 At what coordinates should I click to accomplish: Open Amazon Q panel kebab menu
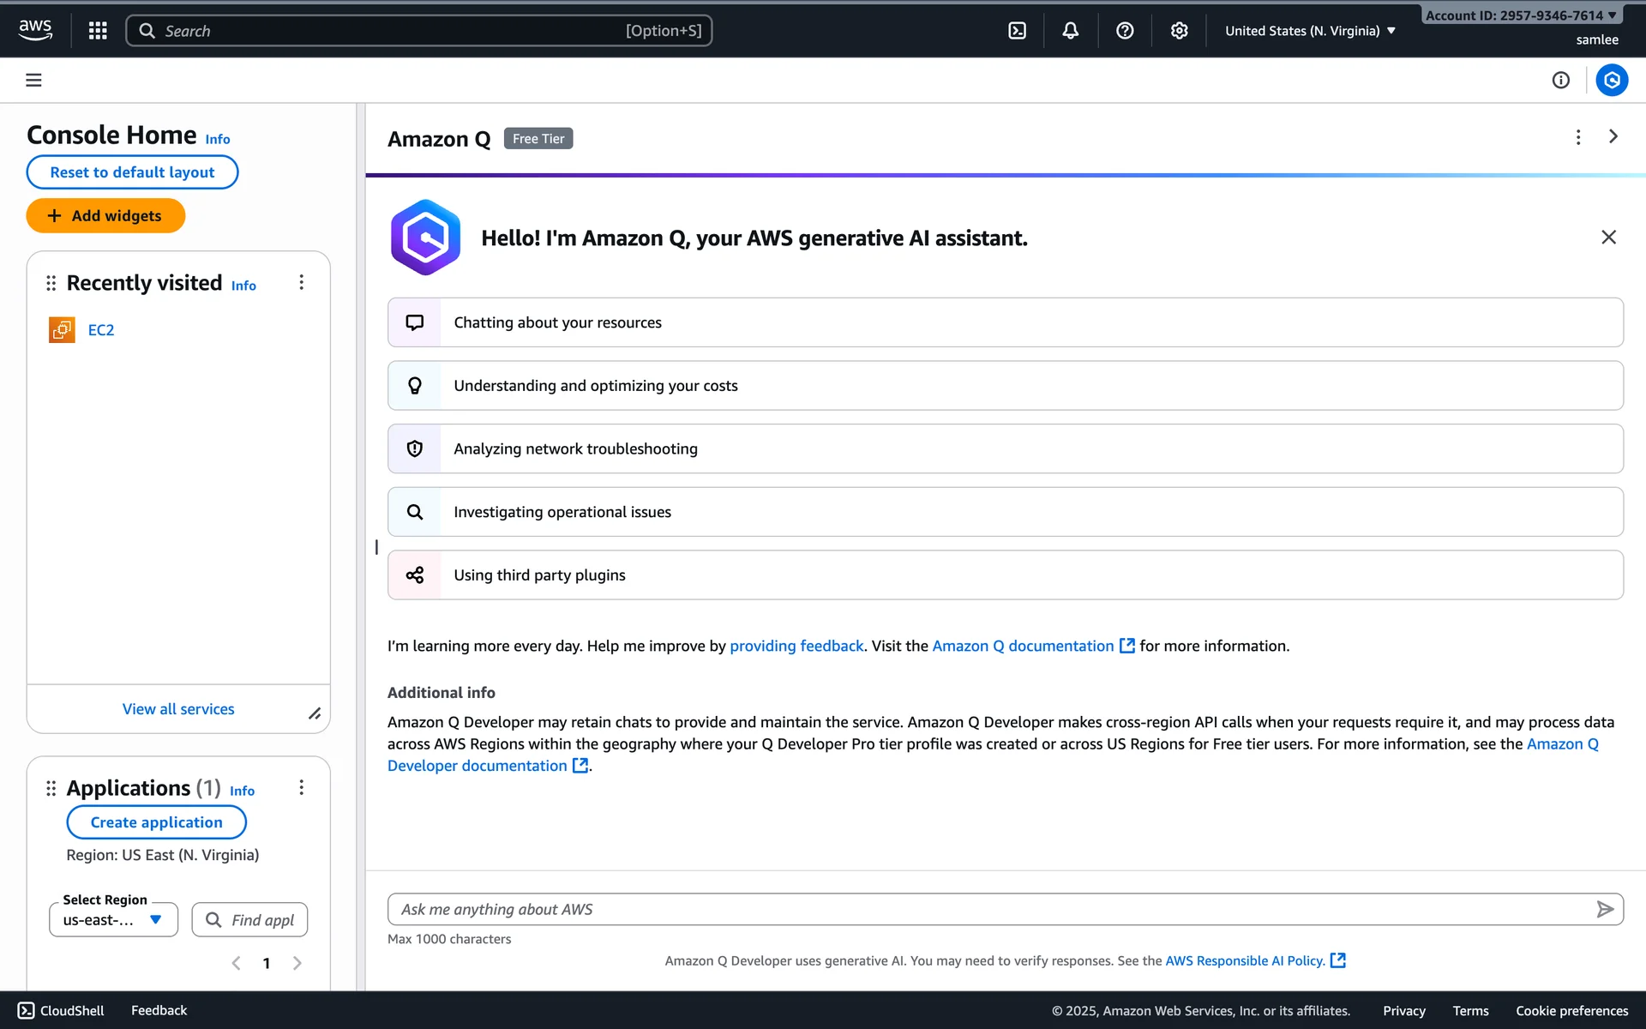pyautogui.click(x=1577, y=137)
